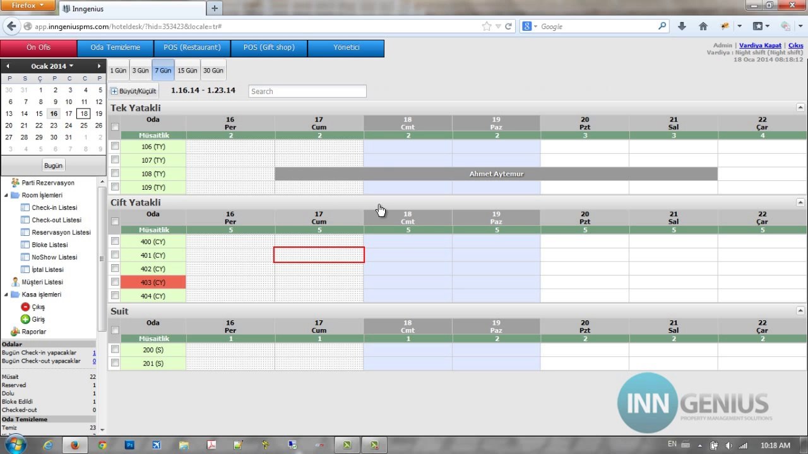Tick the checkbox for room 108 (TY)

click(x=115, y=173)
